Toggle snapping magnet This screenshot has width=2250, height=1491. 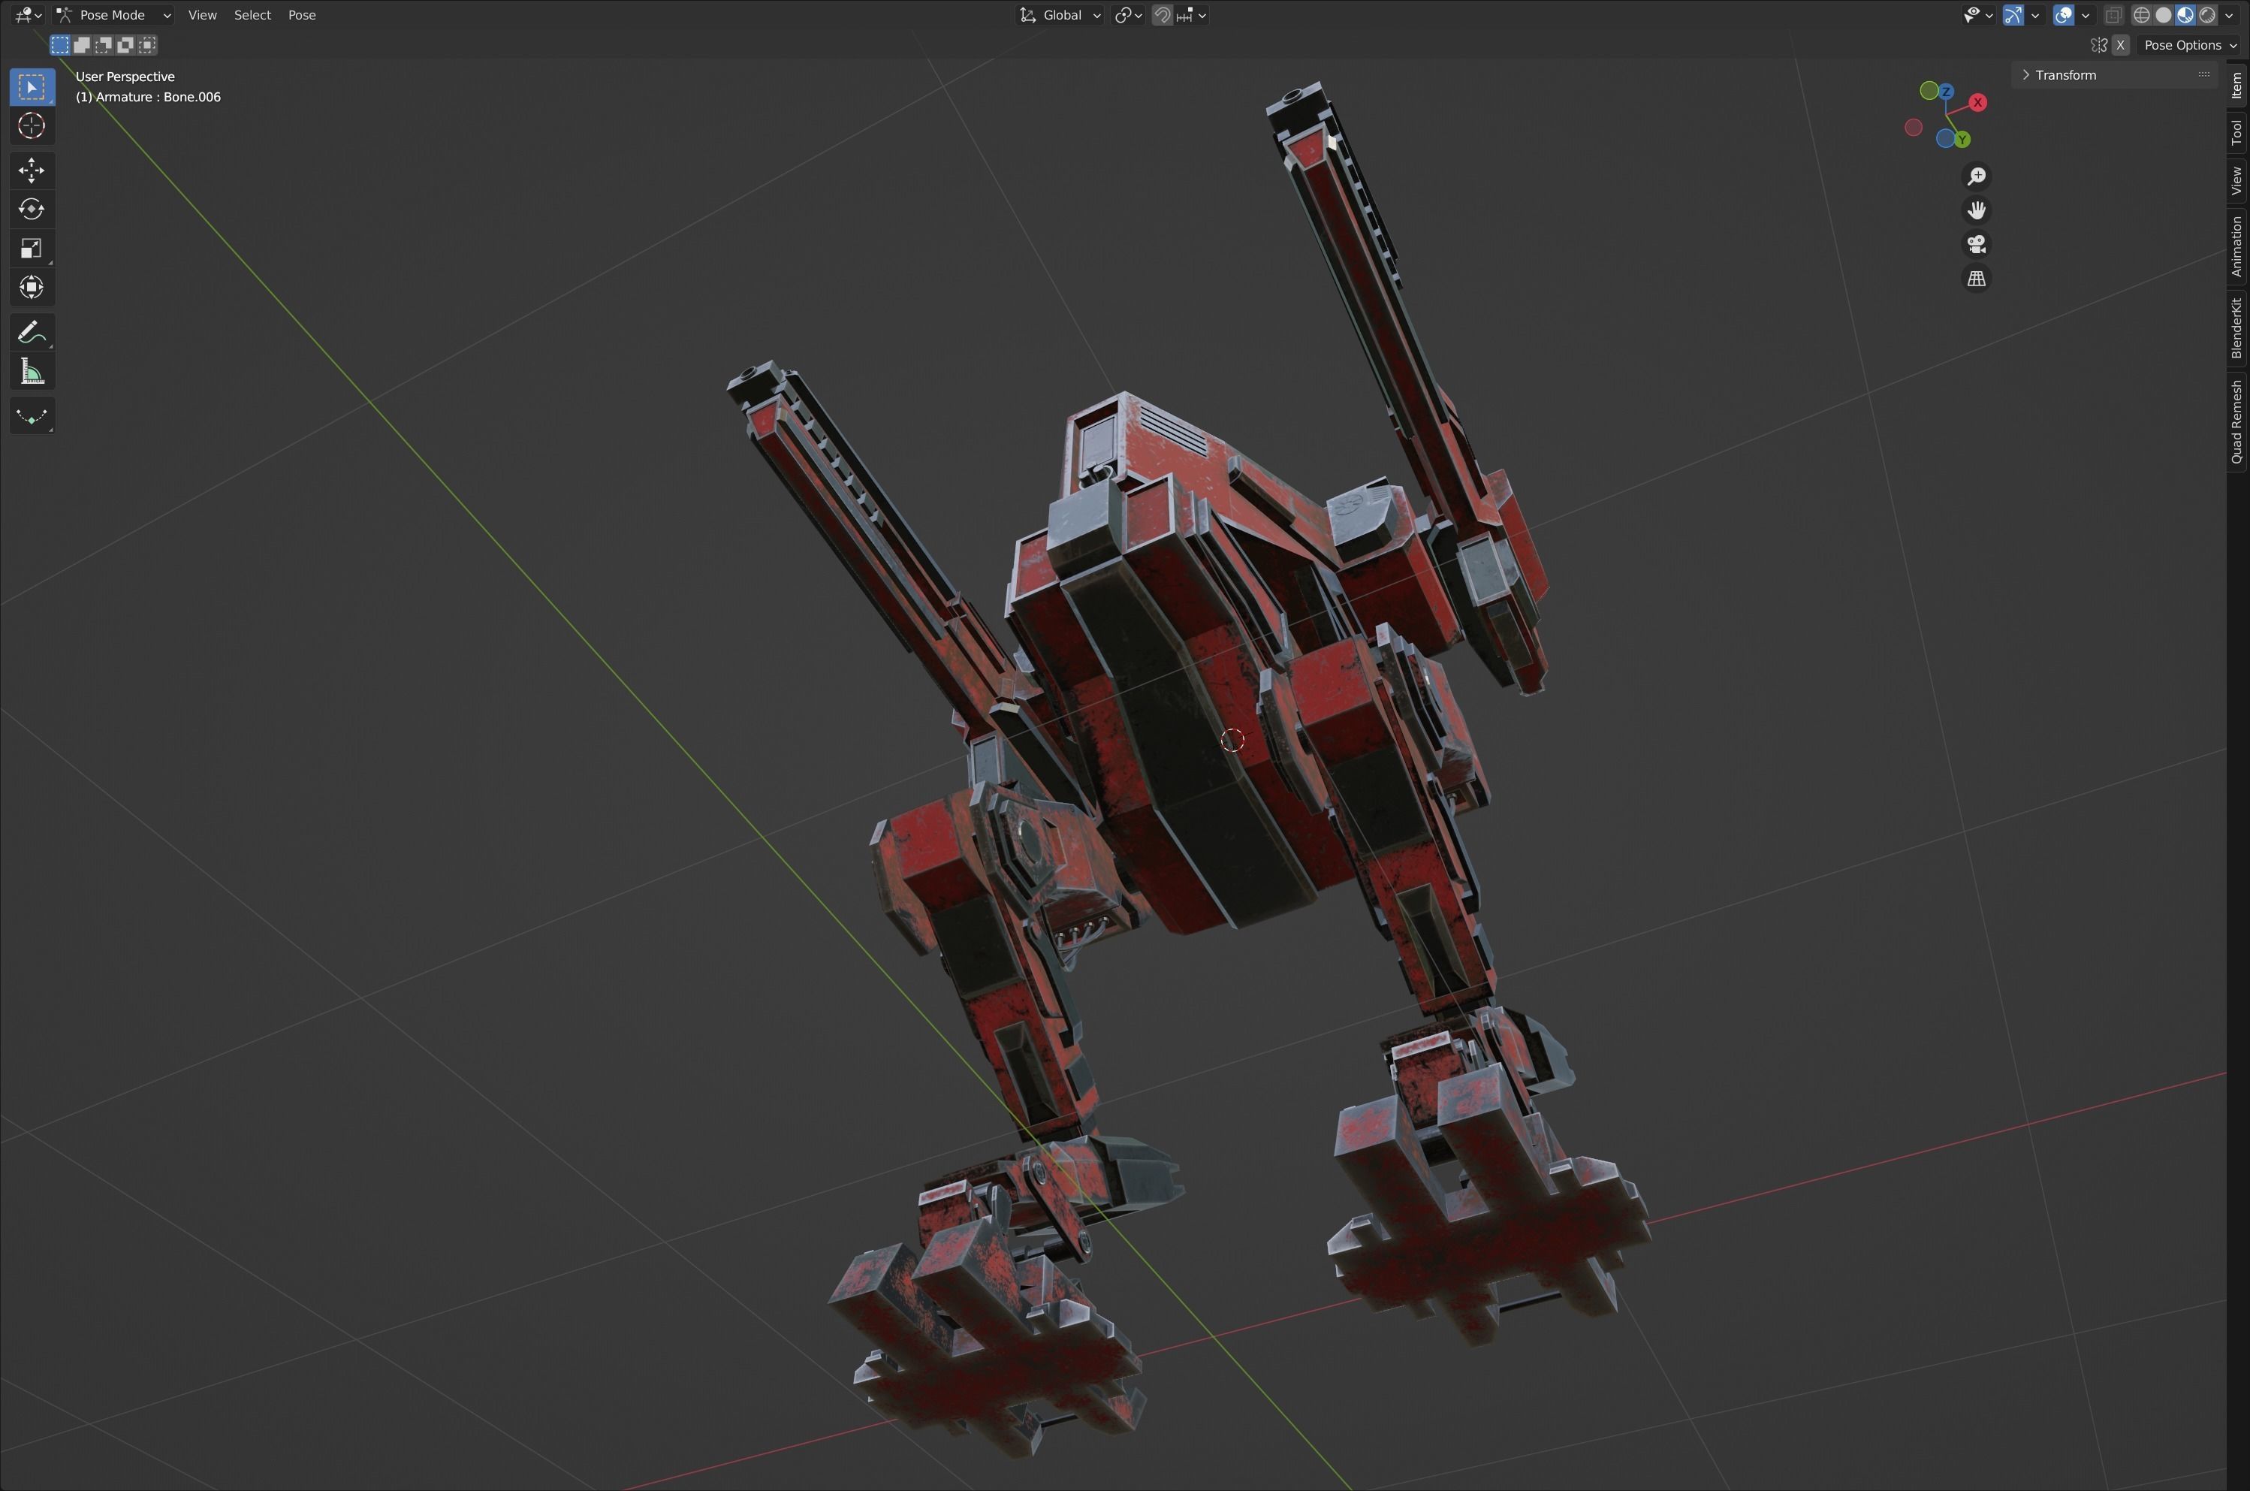pos(1162,15)
